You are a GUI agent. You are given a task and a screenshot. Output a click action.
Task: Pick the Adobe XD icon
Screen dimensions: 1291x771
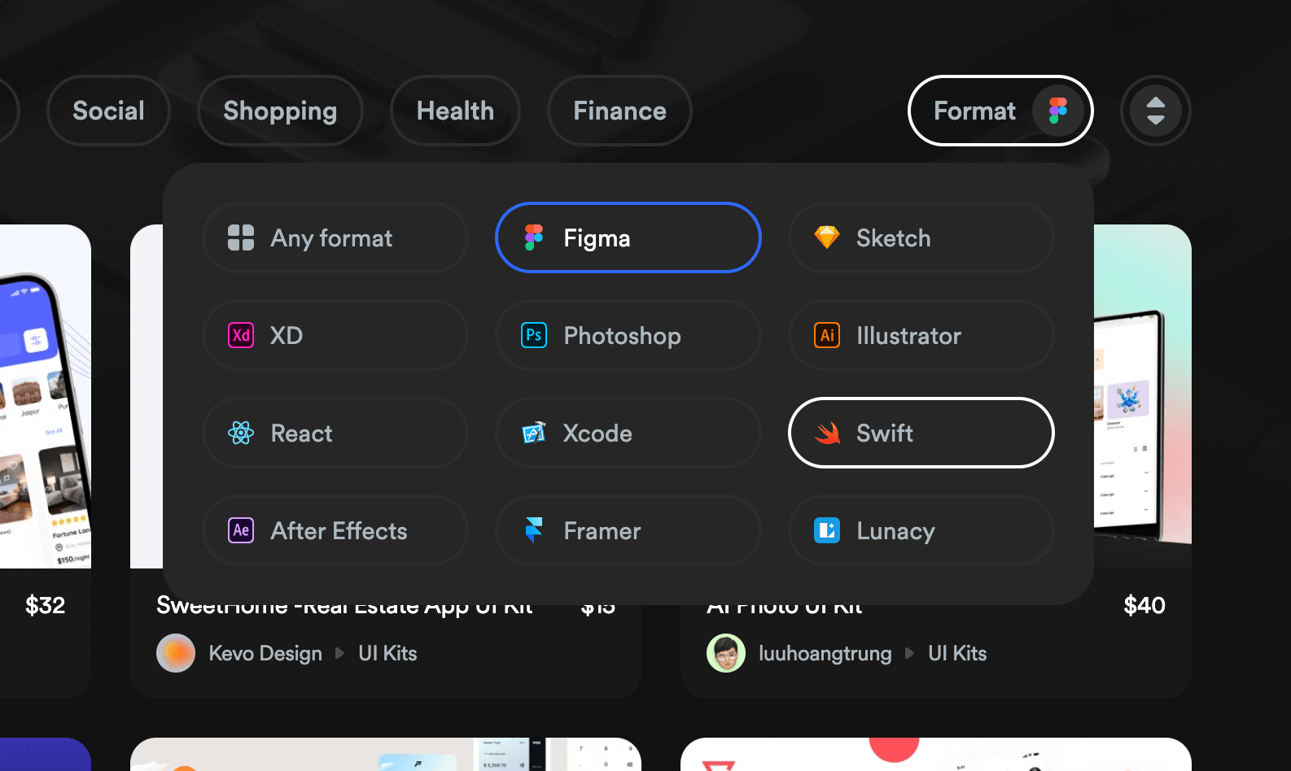pos(241,335)
